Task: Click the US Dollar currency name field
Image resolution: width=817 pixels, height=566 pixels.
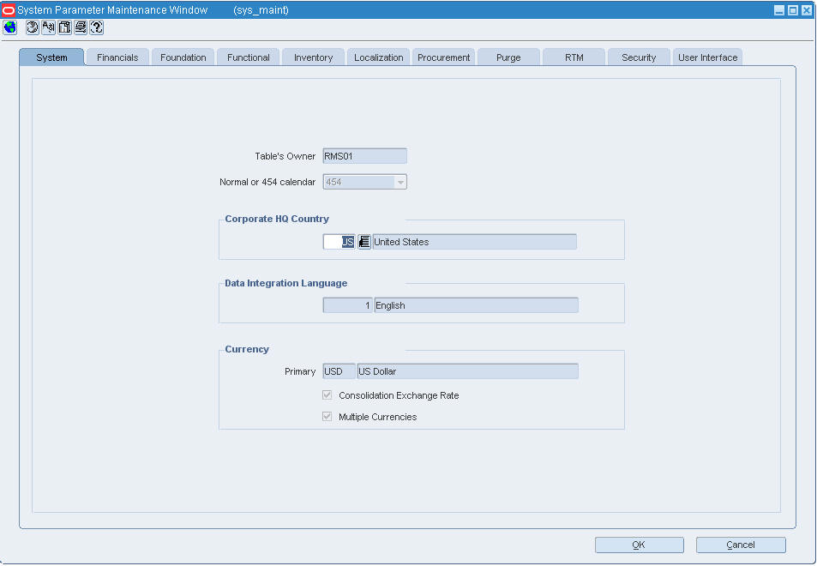Action: 467,371
